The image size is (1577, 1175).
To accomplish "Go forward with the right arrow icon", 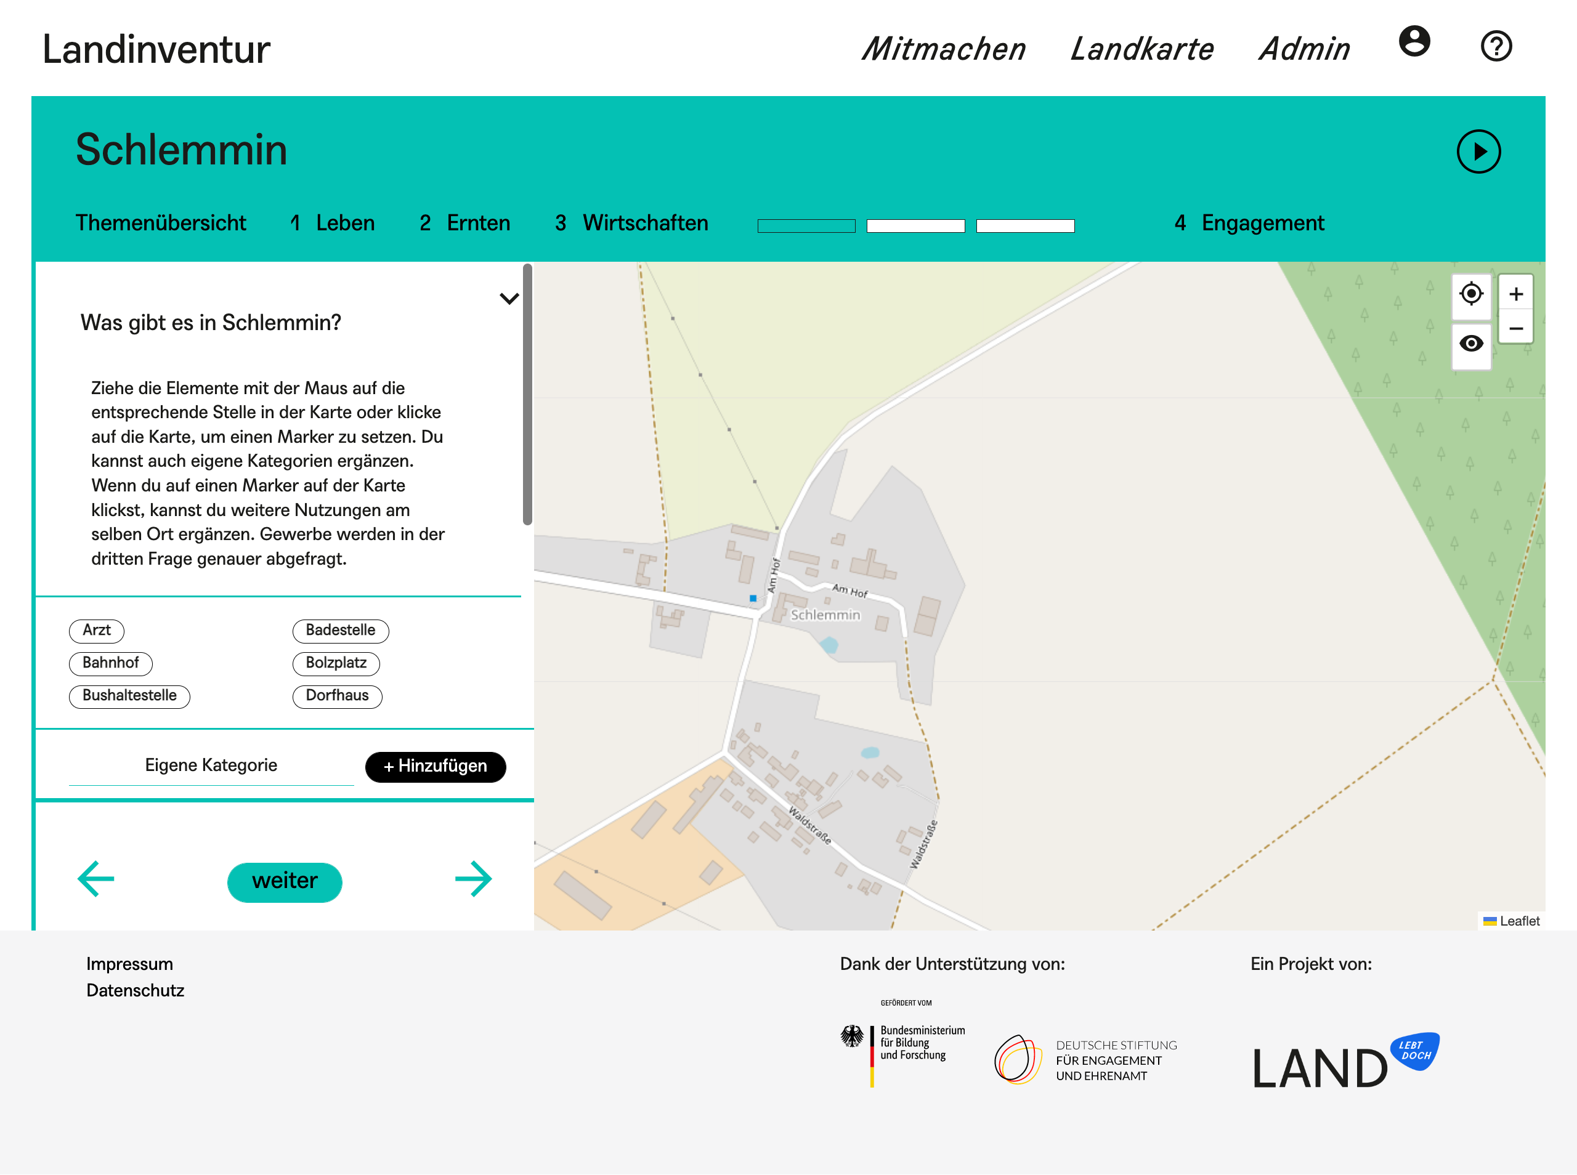I will (x=473, y=879).
